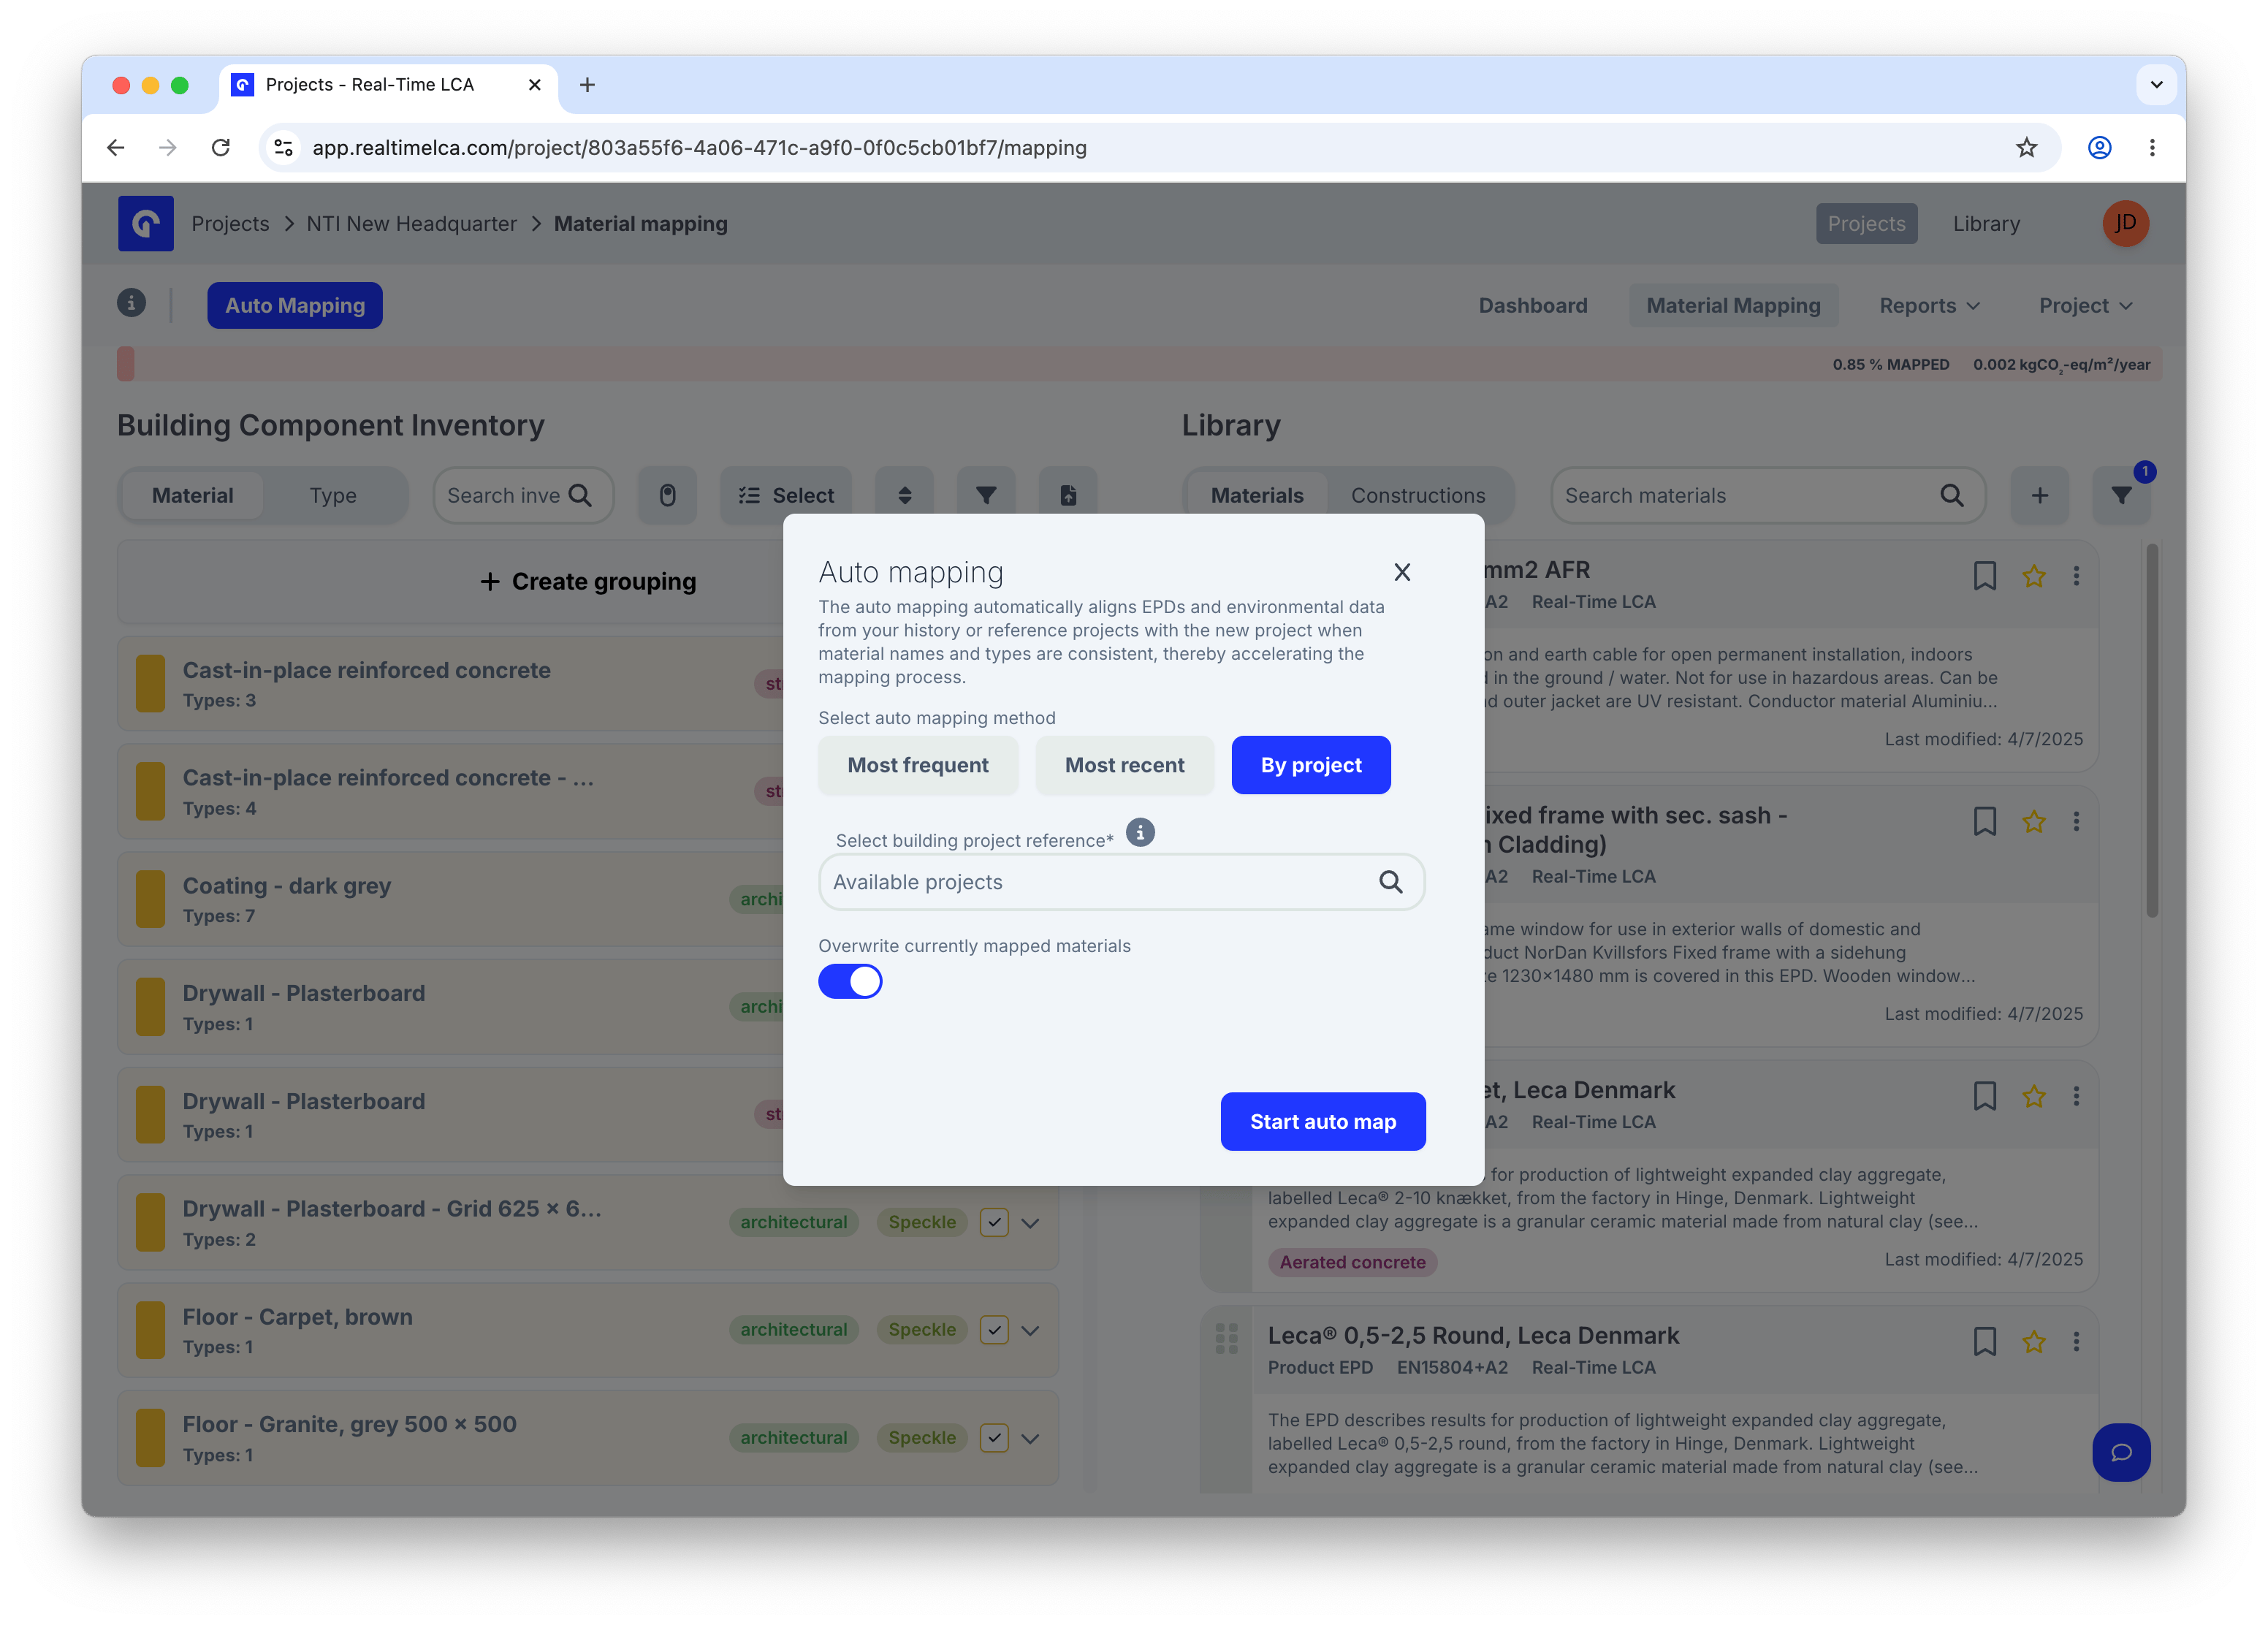The height and width of the screenshot is (1625, 2268).
Task: Star the mm2 AFR library card
Action: [2033, 576]
